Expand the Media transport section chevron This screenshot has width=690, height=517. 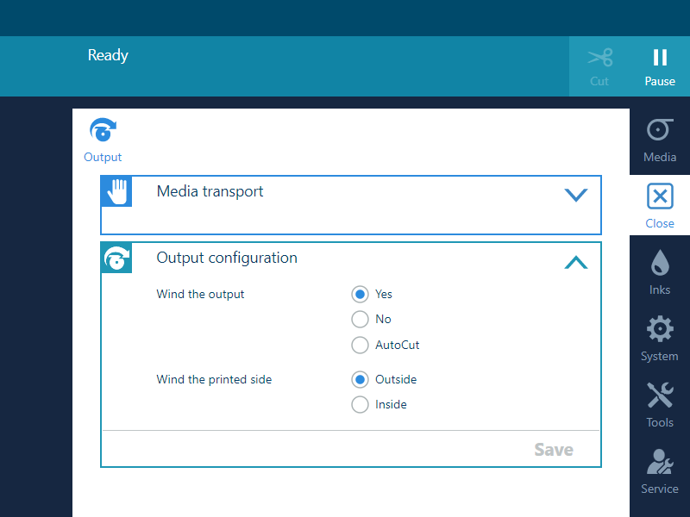click(x=575, y=195)
